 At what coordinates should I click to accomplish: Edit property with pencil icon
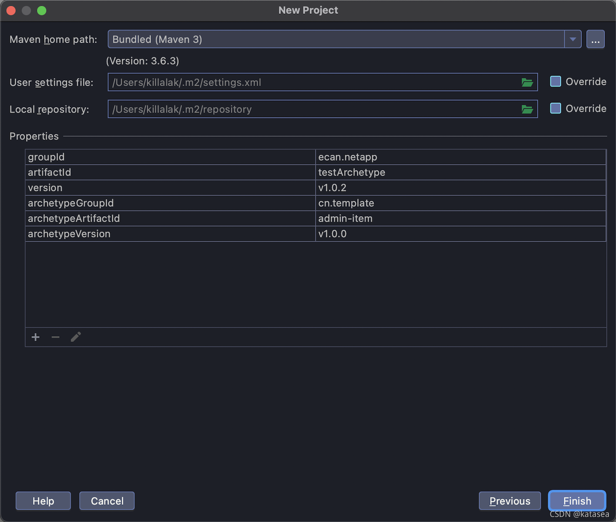tap(76, 337)
